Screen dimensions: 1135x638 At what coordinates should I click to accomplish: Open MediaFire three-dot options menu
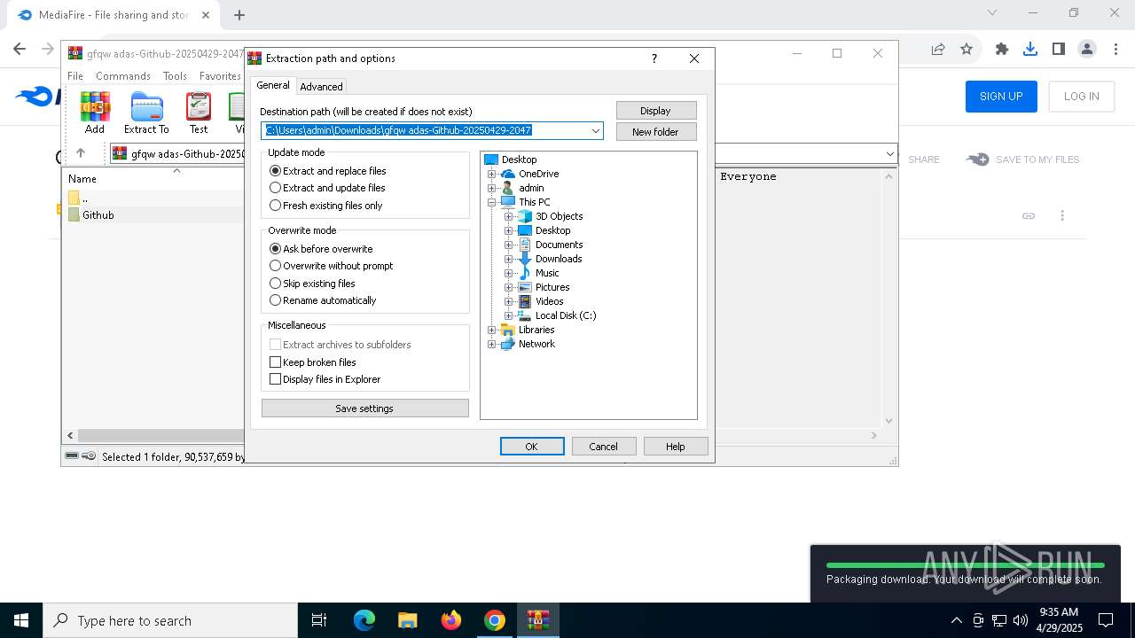(1062, 215)
